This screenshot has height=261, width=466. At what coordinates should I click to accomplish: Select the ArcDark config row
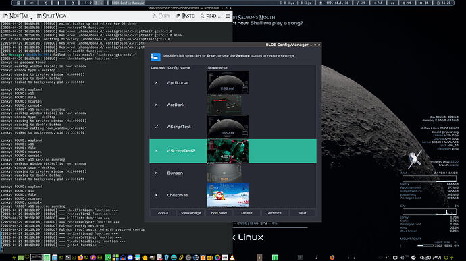click(233, 105)
